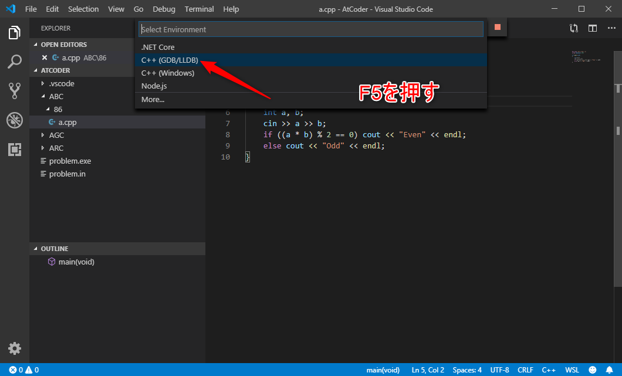Choose the .NET Core environment
The image size is (622, 376).
[x=311, y=47]
